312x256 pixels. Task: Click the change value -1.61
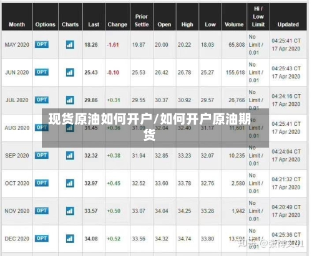113,45
